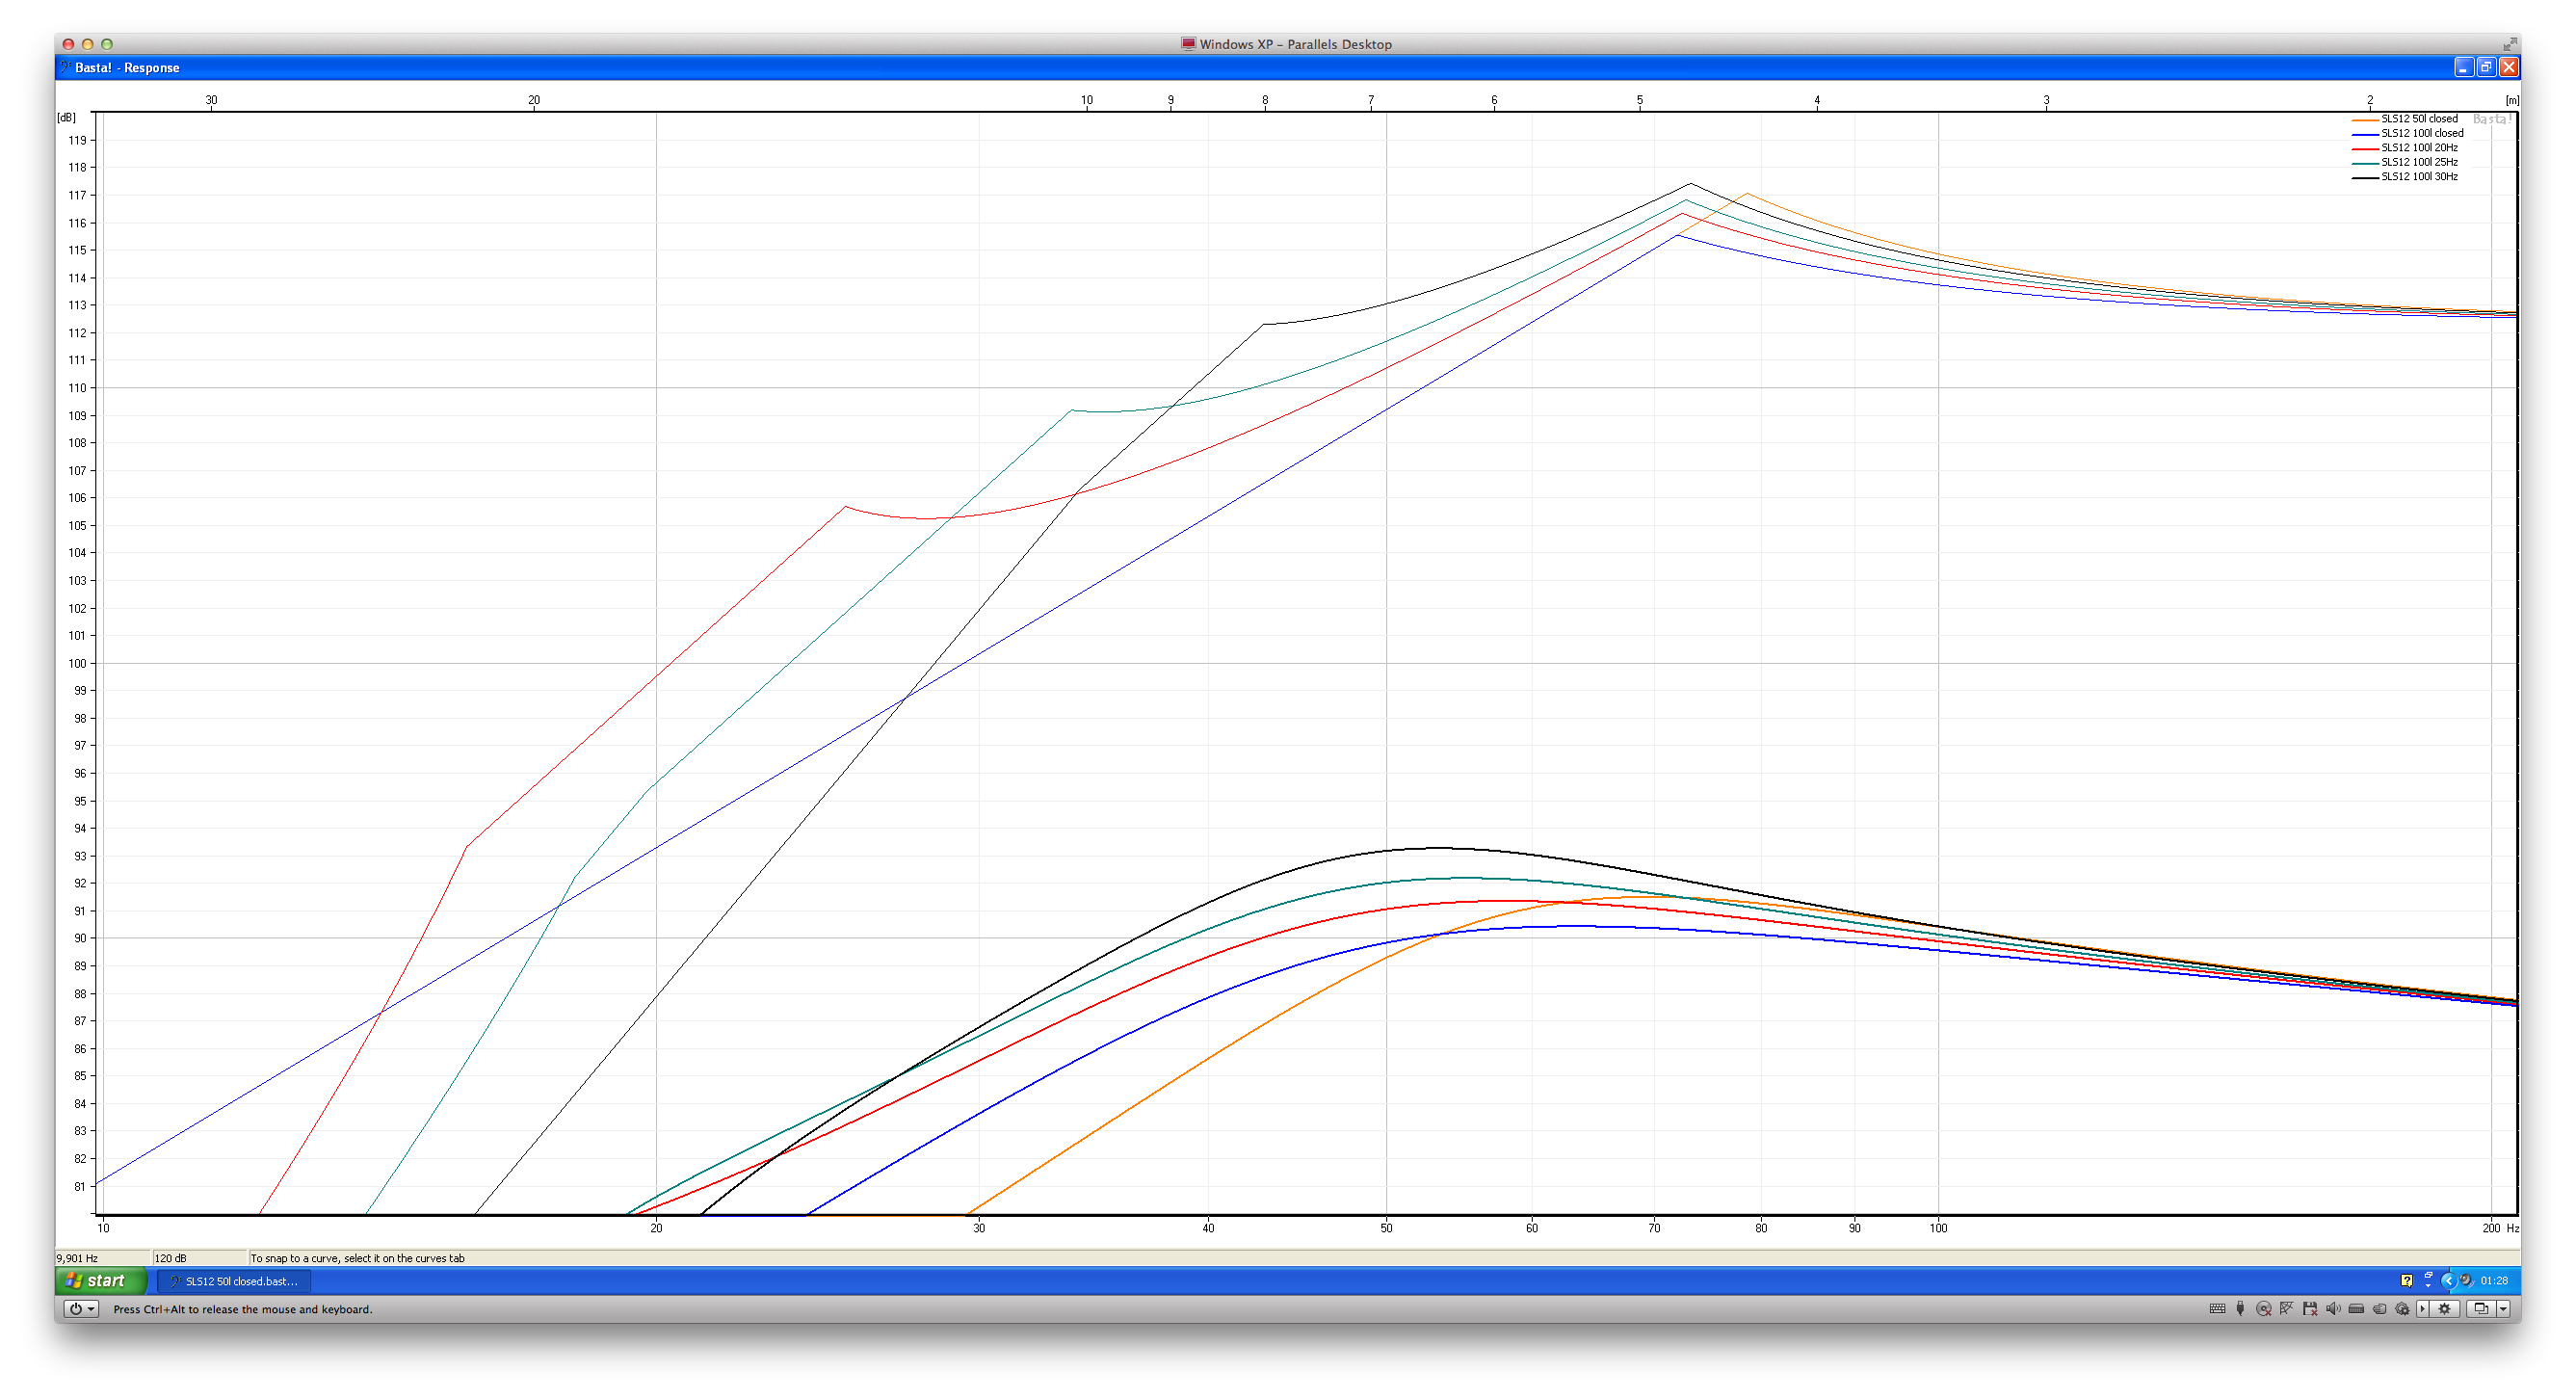The height and width of the screenshot is (1399, 2576).
Task: Click the Windows XP start button
Action: click(98, 1280)
